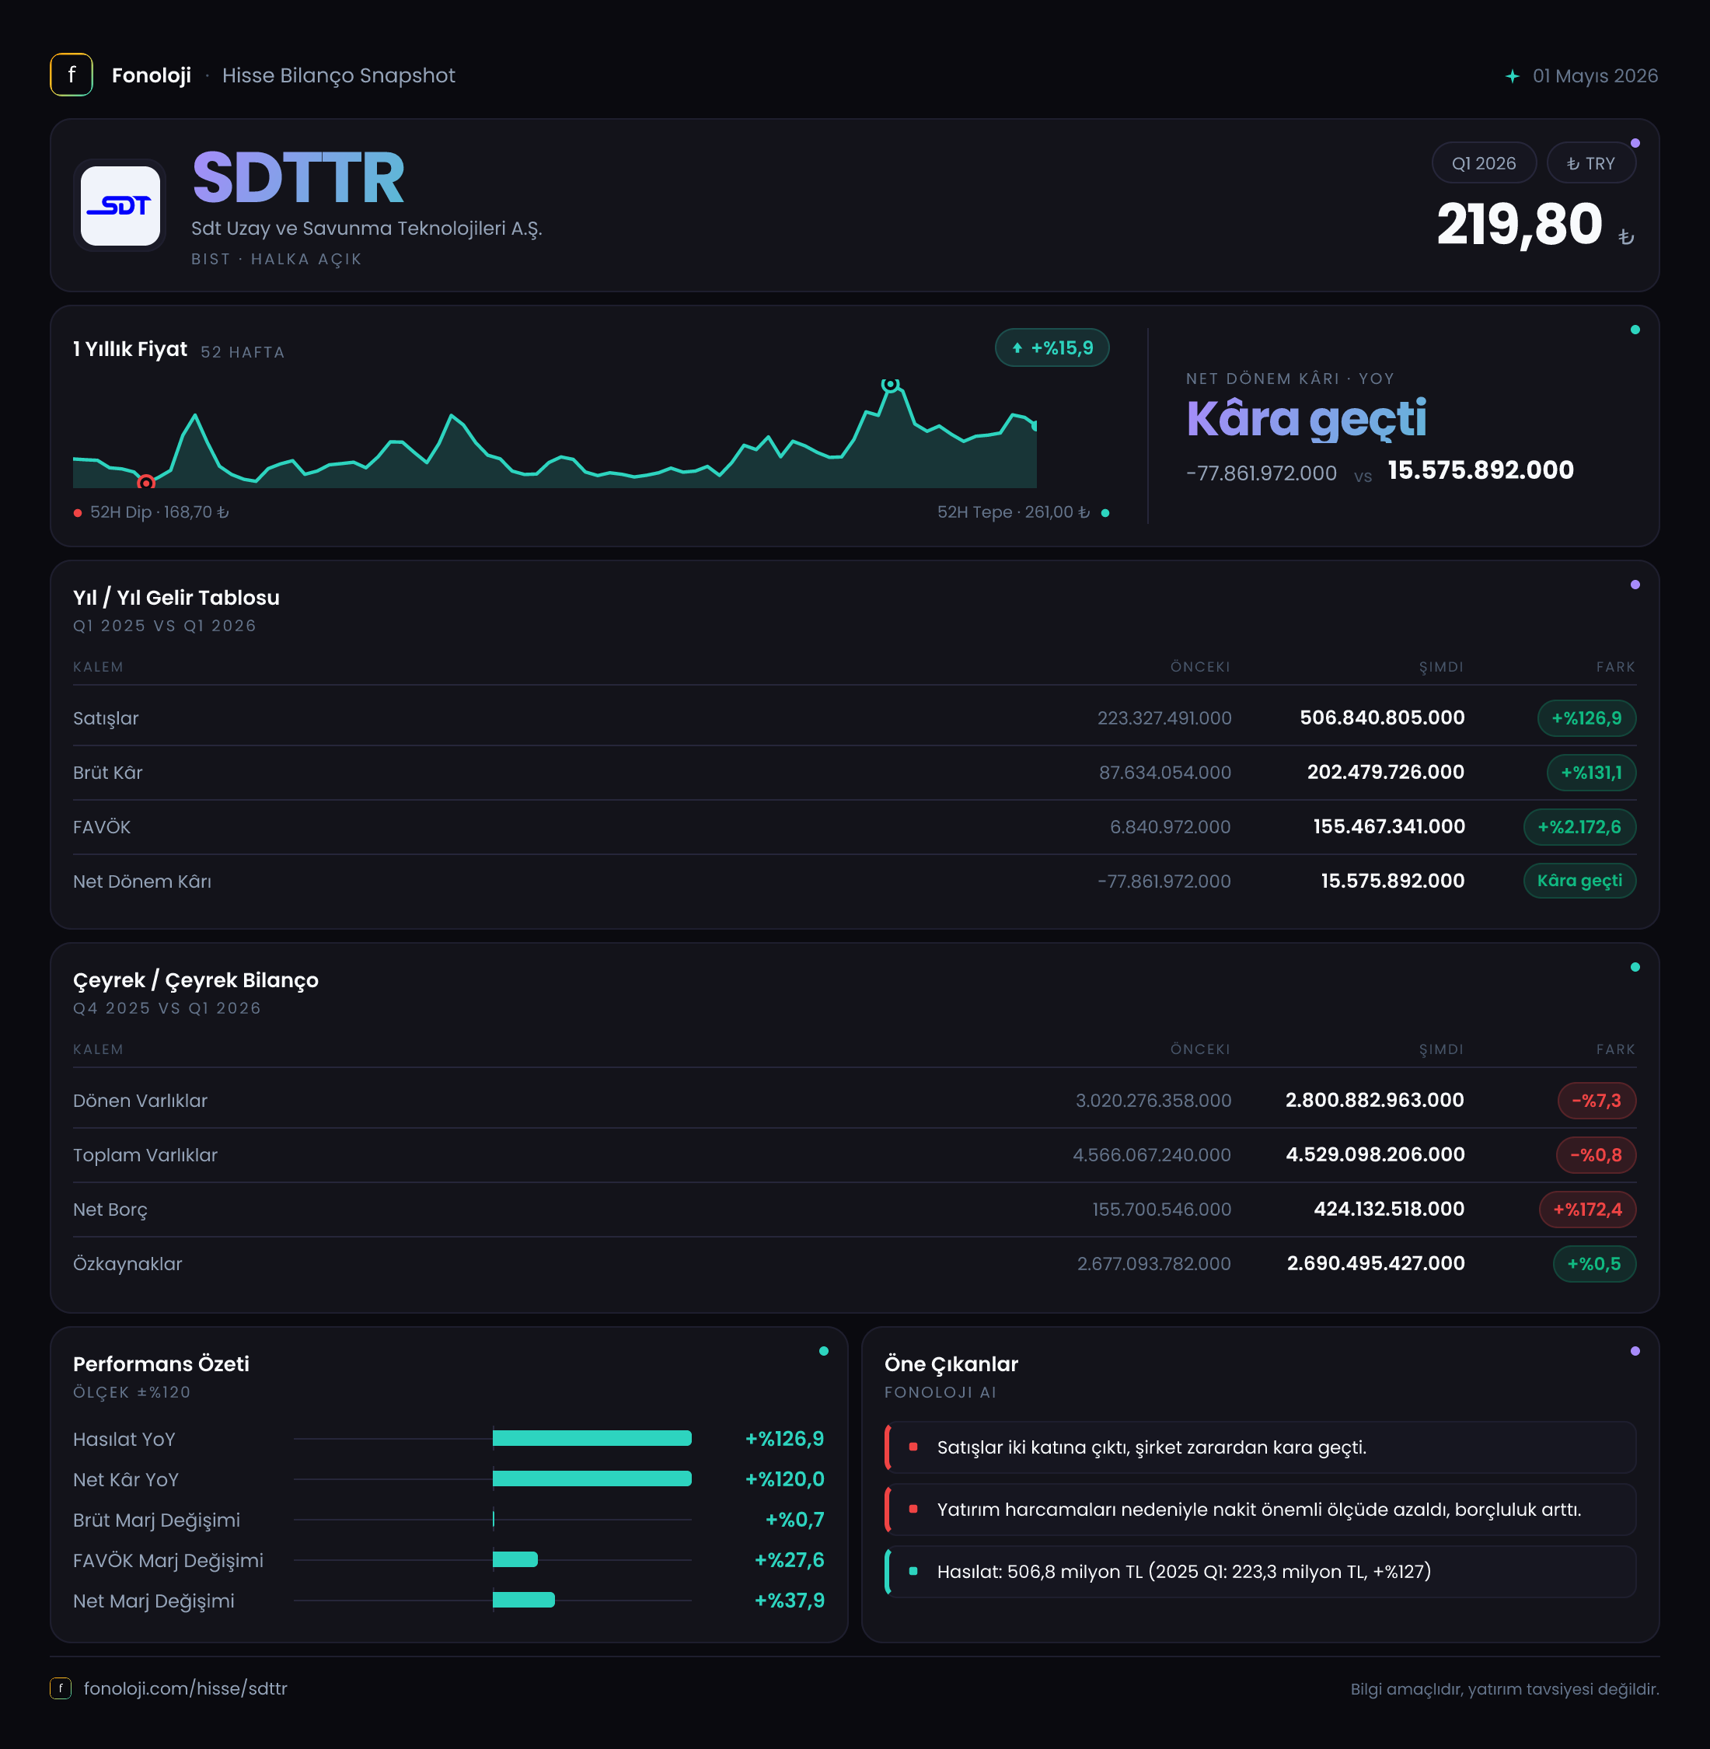
Task: Click the red bullet icon of the Satışlar highlight
Action: [913, 1447]
